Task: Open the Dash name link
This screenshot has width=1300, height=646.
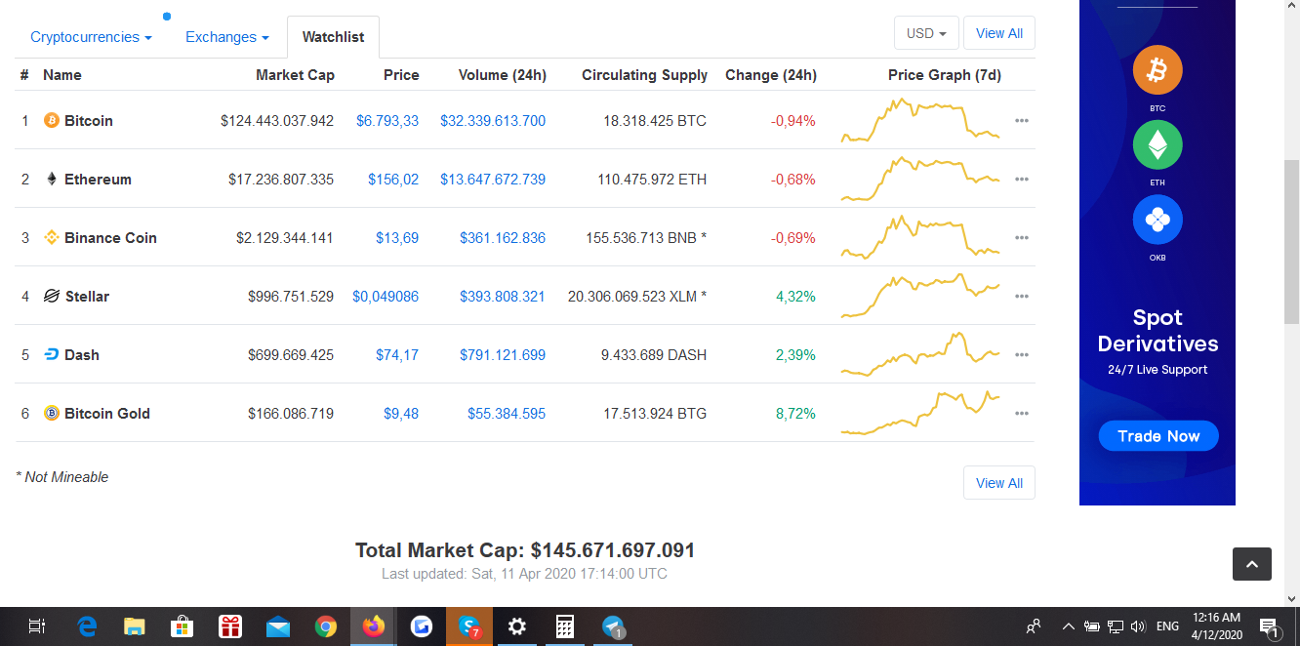Action: (x=82, y=355)
